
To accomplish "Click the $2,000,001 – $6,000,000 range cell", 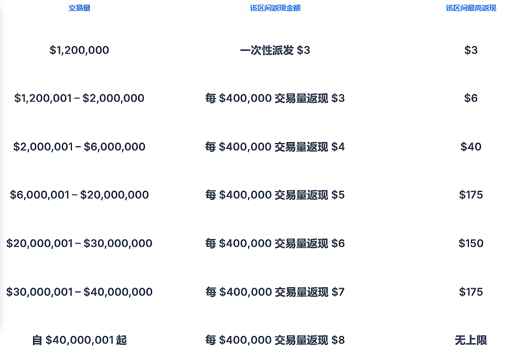I will (x=79, y=146).
